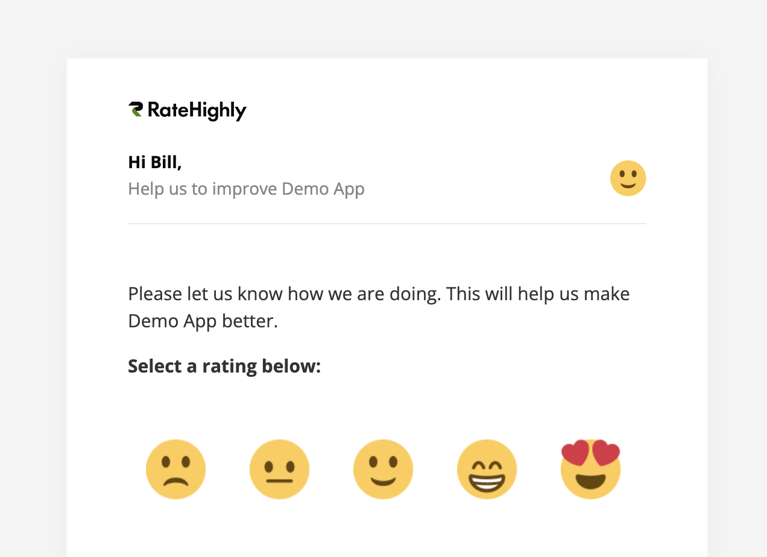The image size is (767, 557).
Task: Click the RateHighly "R" logo icon
Action: pos(136,110)
